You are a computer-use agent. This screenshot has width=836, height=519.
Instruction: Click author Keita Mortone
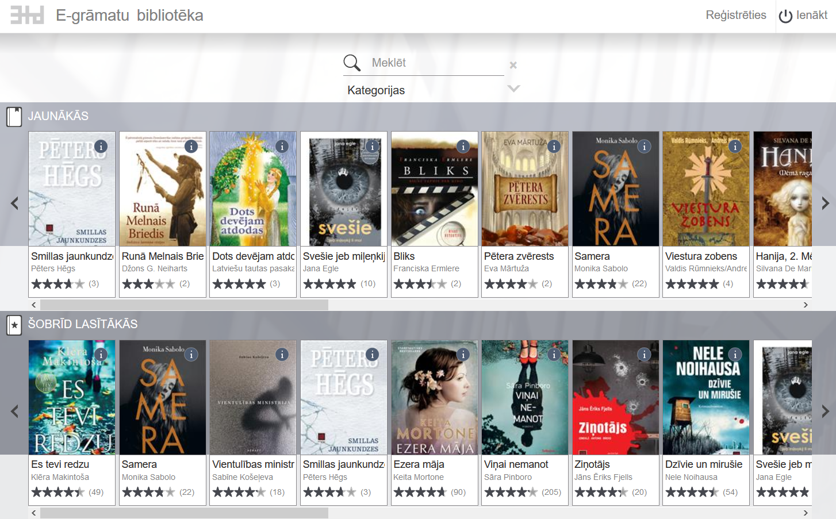click(419, 477)
